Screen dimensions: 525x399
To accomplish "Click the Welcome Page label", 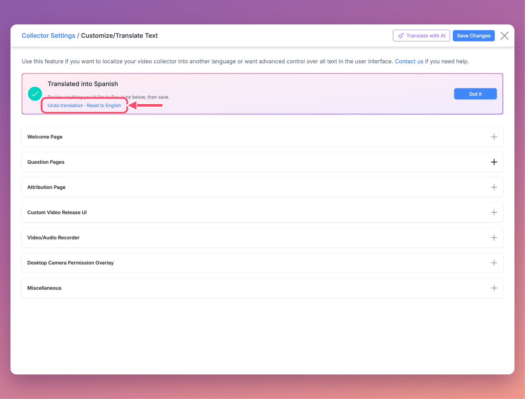I will [45, 137].
